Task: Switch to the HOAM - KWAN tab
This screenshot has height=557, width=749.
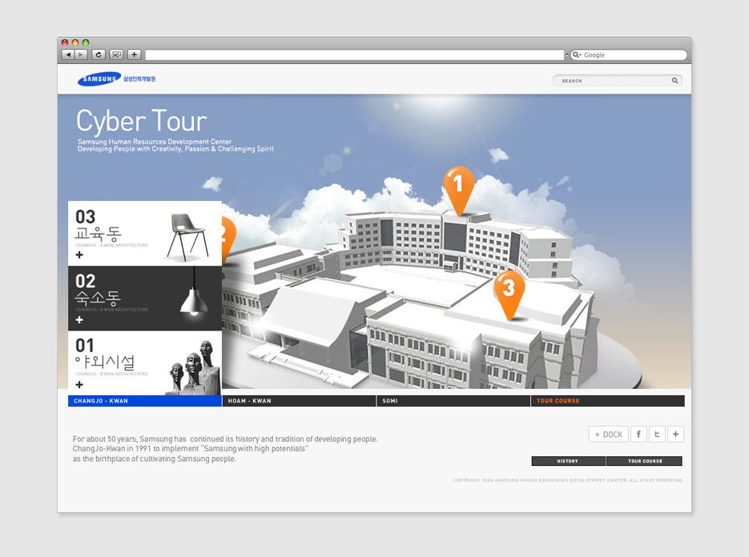Action: tap(299, 401)
